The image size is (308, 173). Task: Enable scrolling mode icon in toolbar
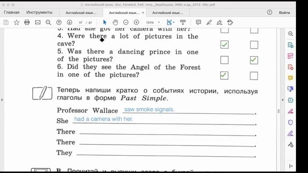tap(183, 23)
